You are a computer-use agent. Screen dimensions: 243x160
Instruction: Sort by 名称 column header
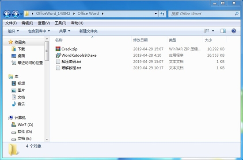[59, 40]
